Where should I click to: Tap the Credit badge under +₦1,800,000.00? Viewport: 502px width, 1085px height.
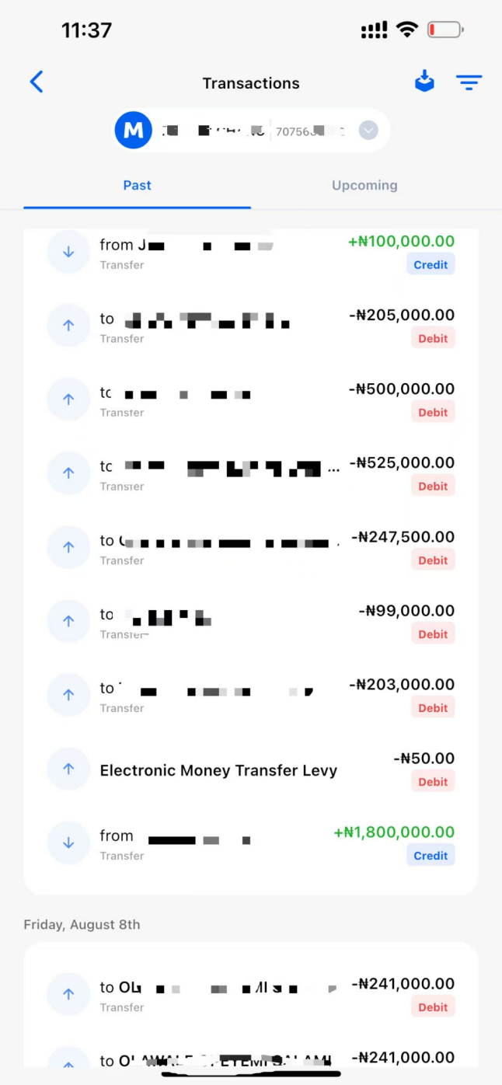(x=431, y=856)
